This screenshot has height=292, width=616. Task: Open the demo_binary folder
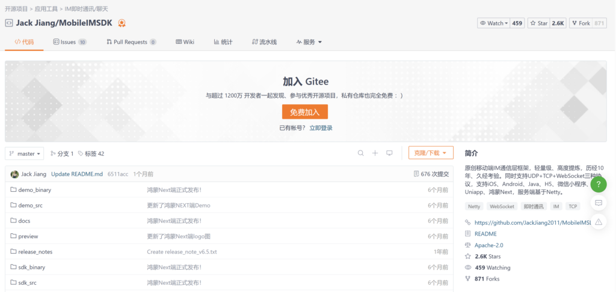click(x=34, y=190)
